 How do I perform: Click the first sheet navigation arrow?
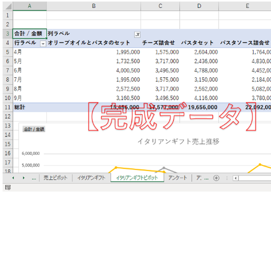pyautogui.click(x=13, y=177)
